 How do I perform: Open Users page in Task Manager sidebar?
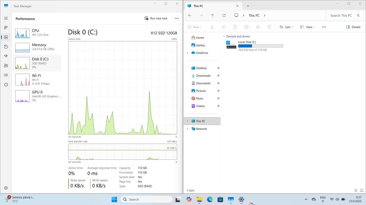6,66
